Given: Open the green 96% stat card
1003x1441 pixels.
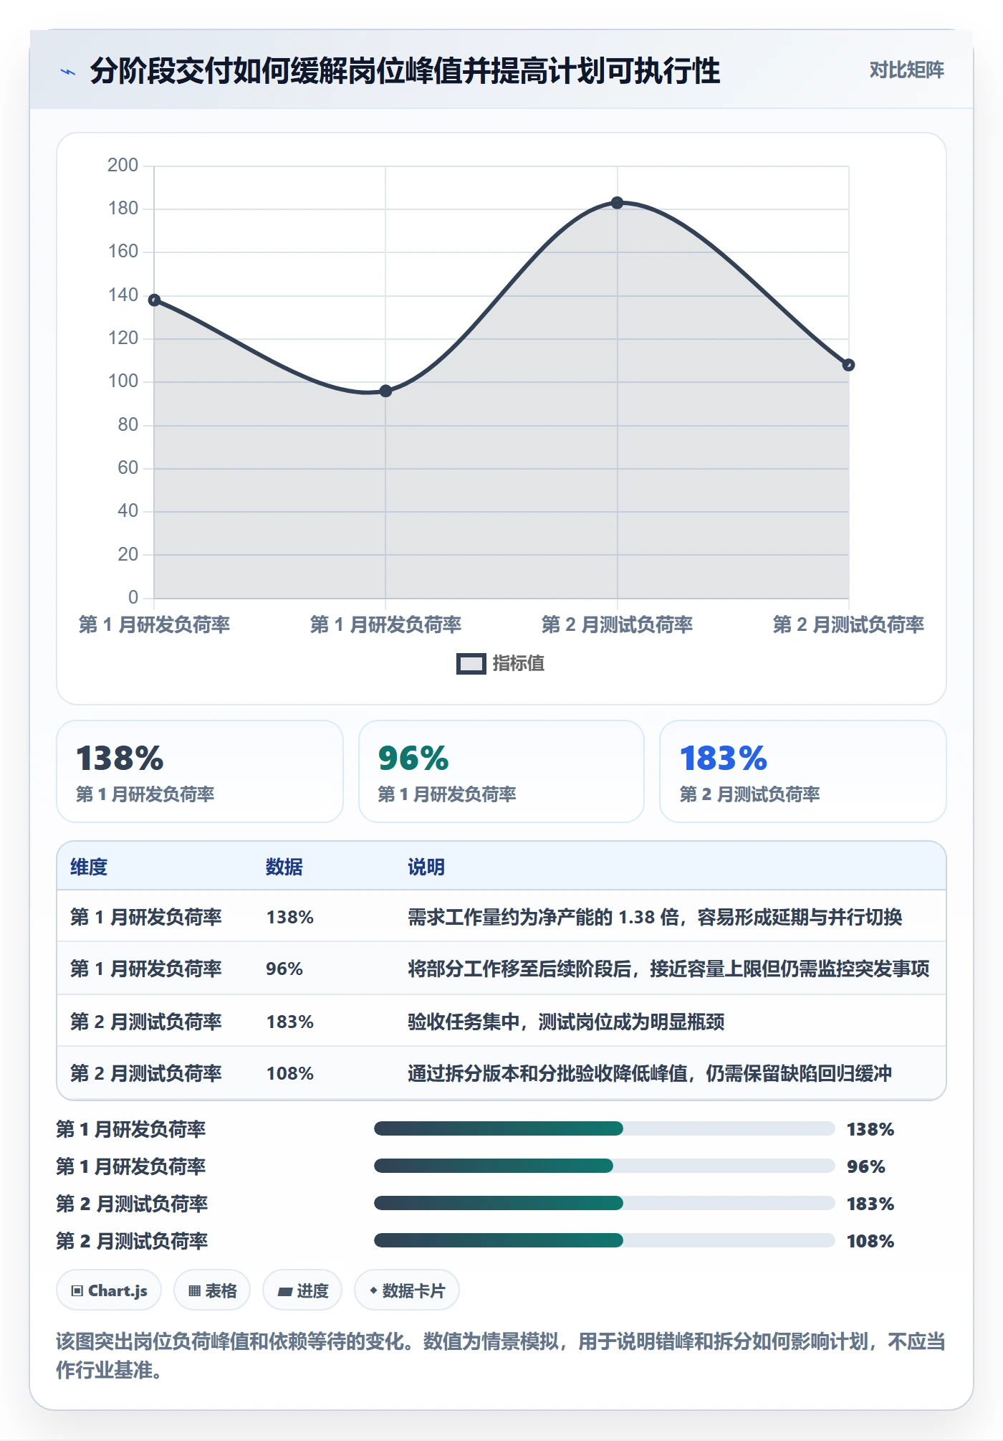Looking at the screenshot, I should [501, 771].
